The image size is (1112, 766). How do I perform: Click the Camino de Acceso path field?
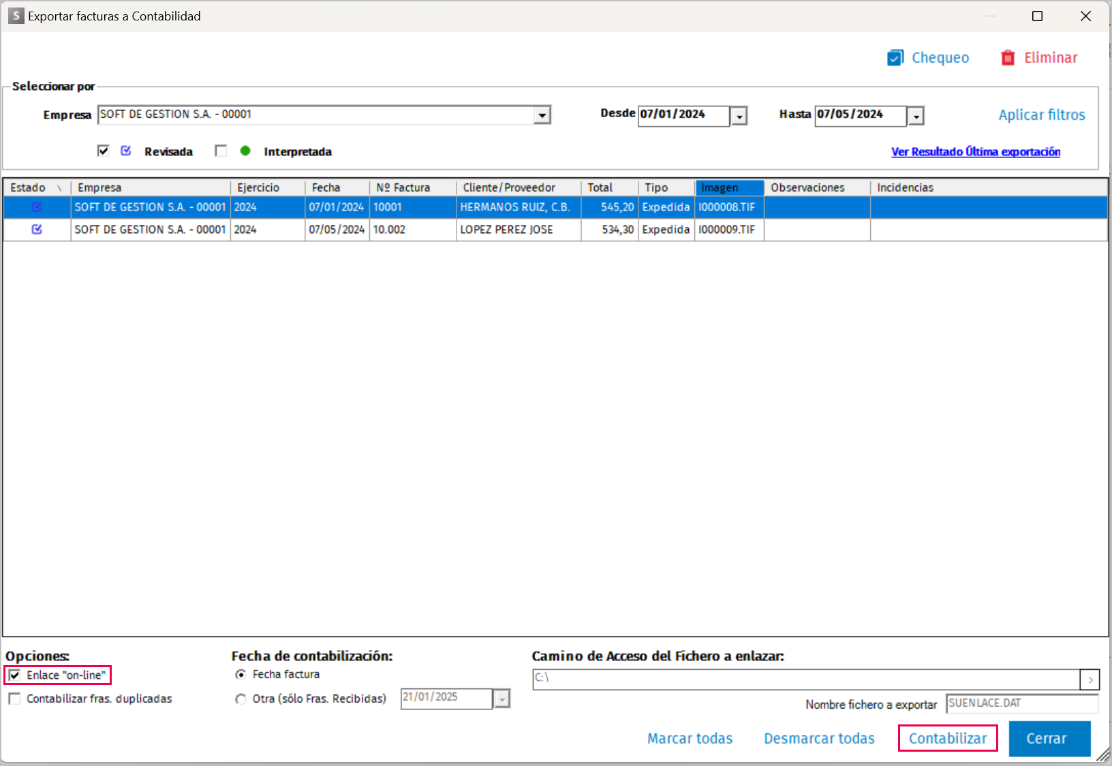coord(807,679)
